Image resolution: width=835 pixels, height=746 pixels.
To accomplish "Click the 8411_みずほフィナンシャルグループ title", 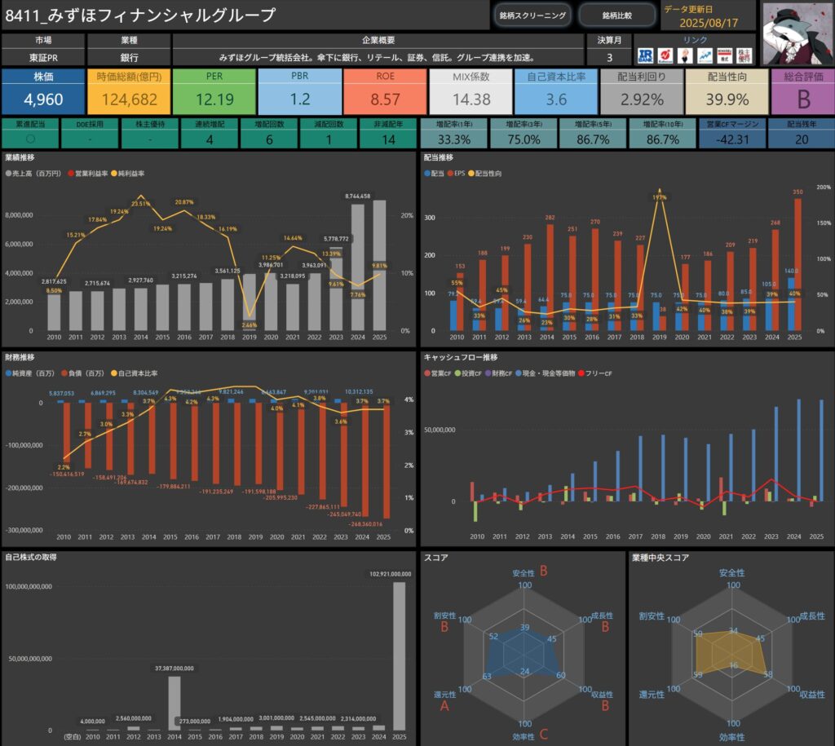I will [140, 15].
